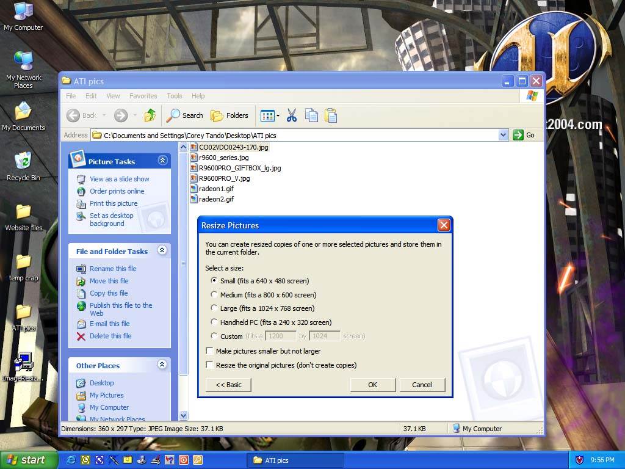Select the radeon2.gif file
This screenshot has width=625, height=469.
212,199
